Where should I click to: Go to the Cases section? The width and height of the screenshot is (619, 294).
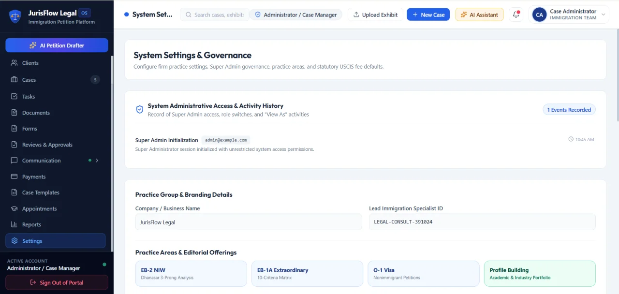click(56, 80)
